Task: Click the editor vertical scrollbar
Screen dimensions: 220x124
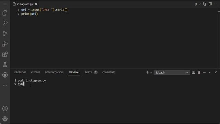Action: [x=219, y=38]
